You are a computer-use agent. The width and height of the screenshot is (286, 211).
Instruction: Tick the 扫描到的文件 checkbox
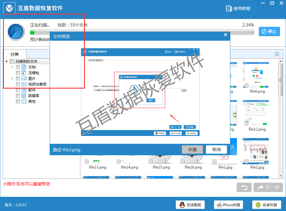click(12, 61)
